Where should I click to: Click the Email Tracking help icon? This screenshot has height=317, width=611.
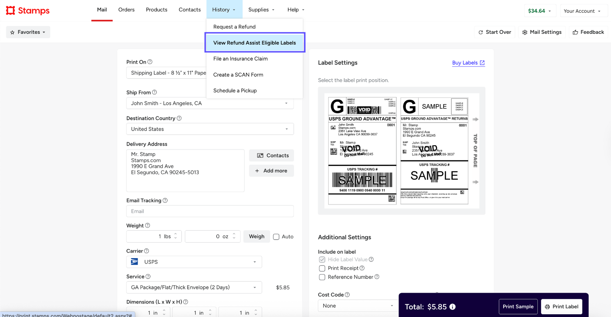[165, 200]
